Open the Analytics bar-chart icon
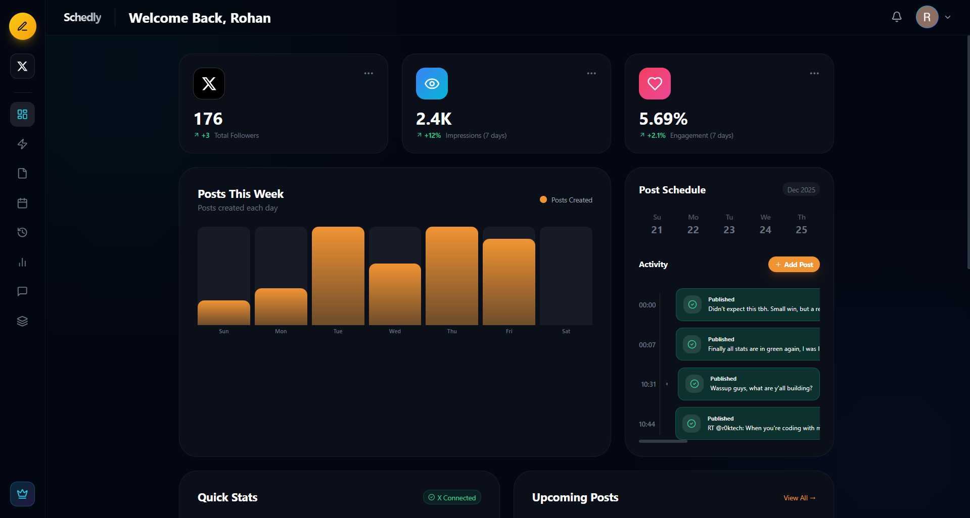 point(22,262)
